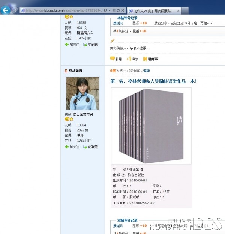This screenshot has width=225, height=234.
Task: Click 引用 quote icon under first post
Action: click(x=116, y=59)
